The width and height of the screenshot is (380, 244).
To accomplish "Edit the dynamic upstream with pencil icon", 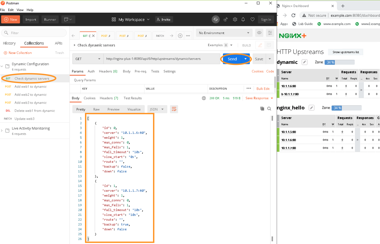I will pyautogui.click(x=304, y=62).
